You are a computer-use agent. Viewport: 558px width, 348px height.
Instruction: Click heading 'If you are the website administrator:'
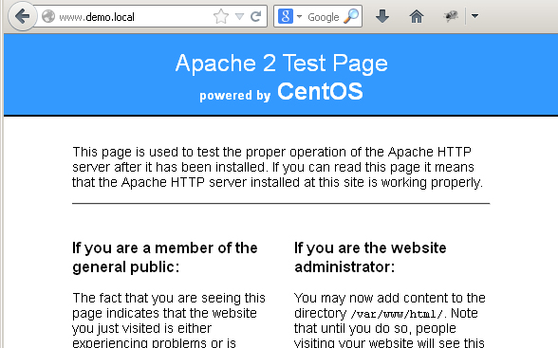370,257
